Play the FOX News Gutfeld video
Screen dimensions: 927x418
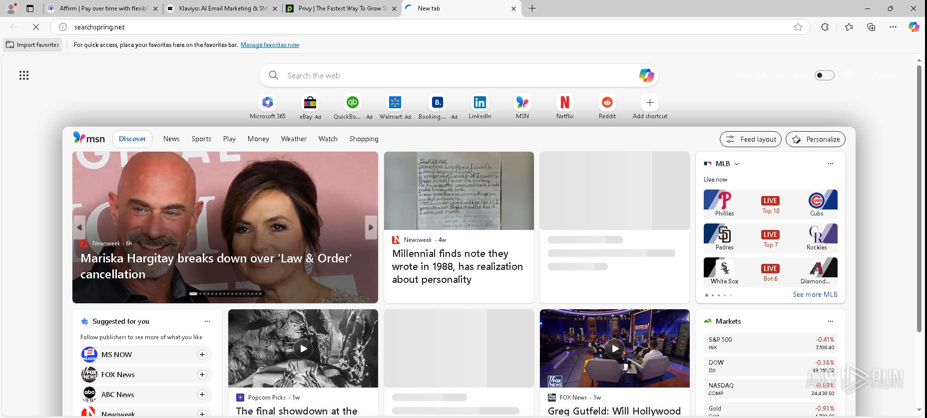pos(615,348)
